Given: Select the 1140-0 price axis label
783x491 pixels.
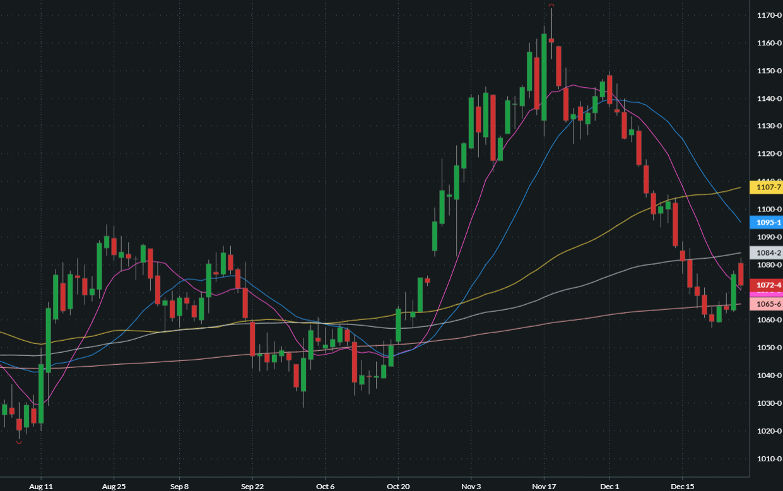Looking at the screenshot, I should click(x=770, y=98).
